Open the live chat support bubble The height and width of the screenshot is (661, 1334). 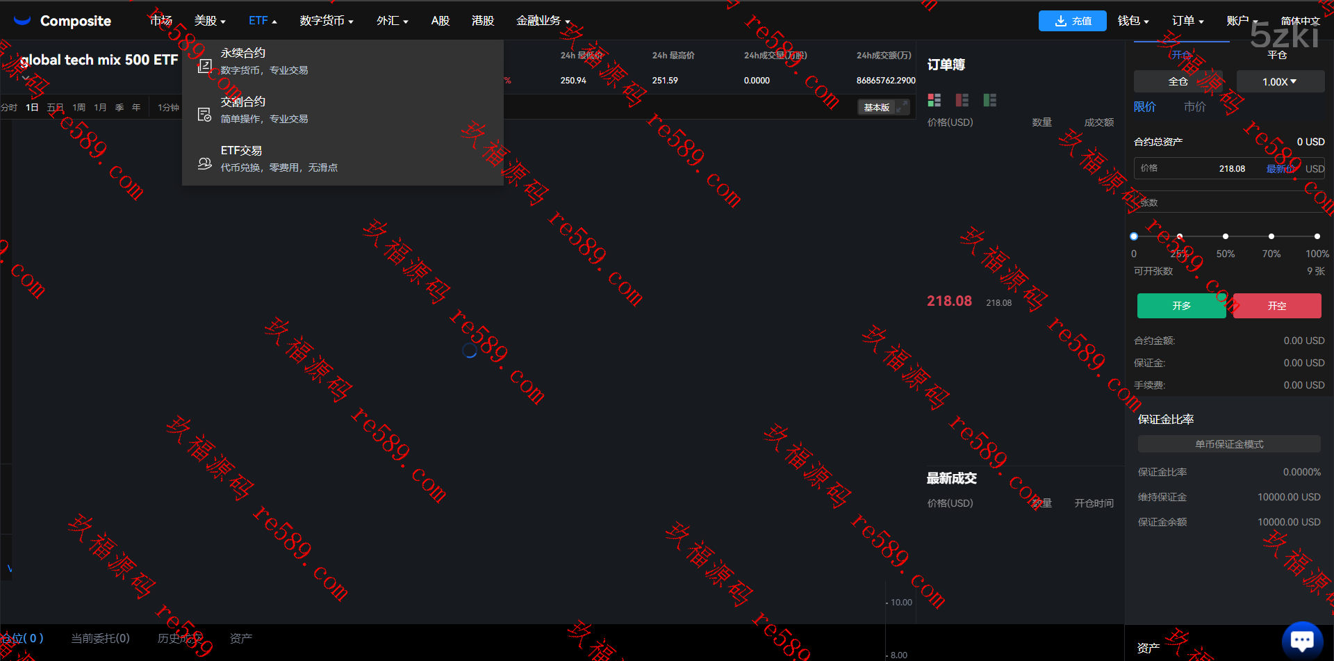click(1301, 639)
